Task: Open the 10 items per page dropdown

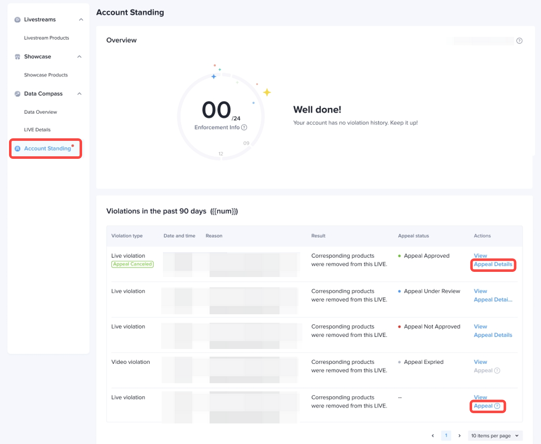Action: 495,436
